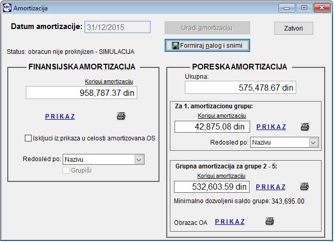Click the Datum amortizacije date field
Screen dimensions: 334x242
pyautogui.click(x=118, y=27)
